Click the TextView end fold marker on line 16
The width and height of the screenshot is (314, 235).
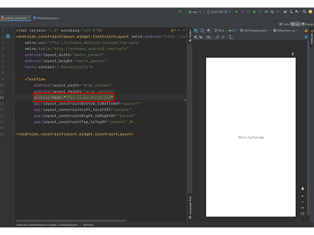[x=14, y=122]
